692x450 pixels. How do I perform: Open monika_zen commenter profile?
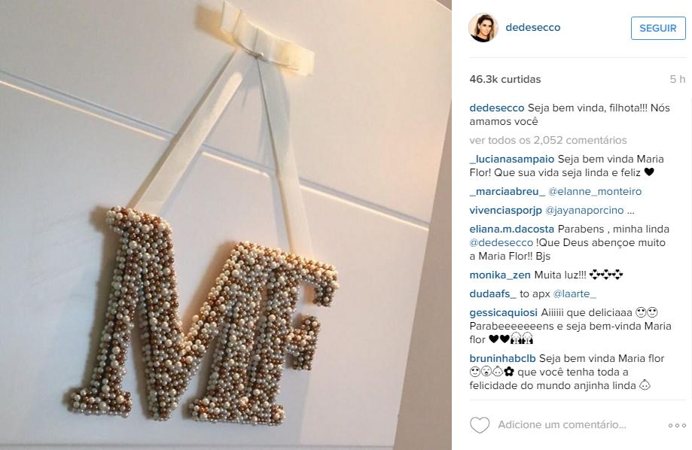point(500,275)
